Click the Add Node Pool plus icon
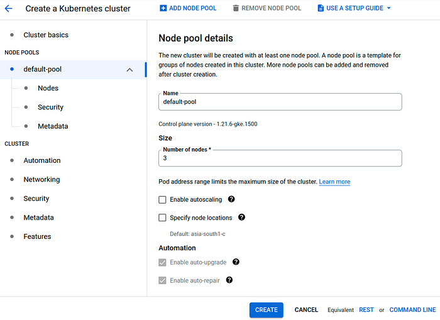Viewport: 440px width, 320px height. 163,8
